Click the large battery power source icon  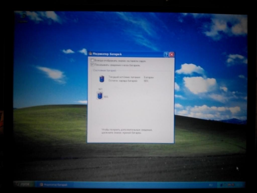(102, 79)
